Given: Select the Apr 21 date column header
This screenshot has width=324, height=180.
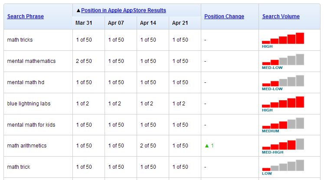Looking at the screenshot, I should pyautogui.click(x=180, y=23).
